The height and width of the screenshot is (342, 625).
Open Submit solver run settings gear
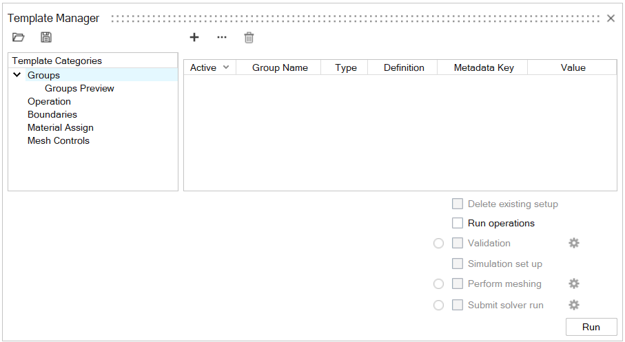573,305
